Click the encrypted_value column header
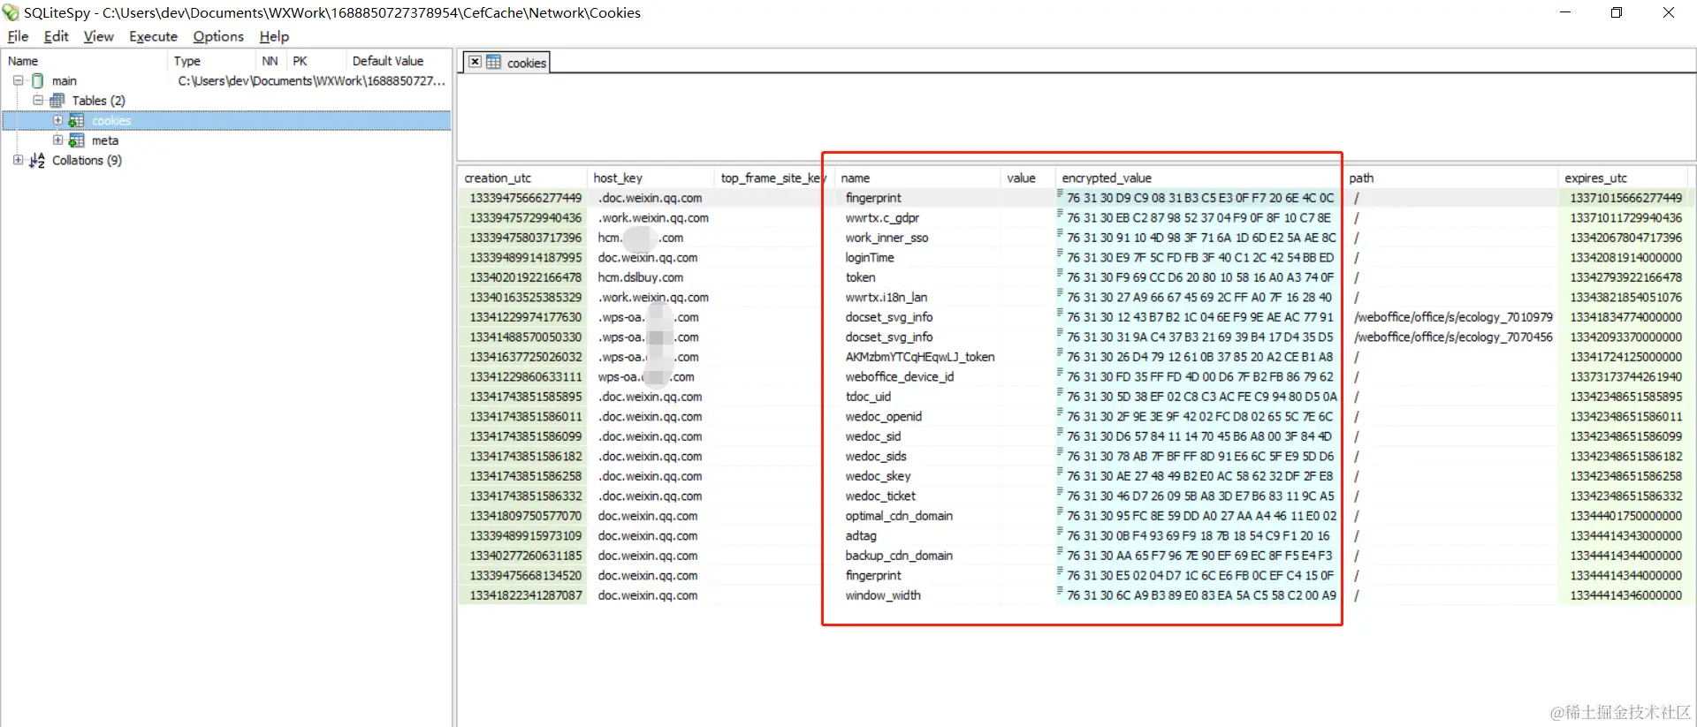This screenshot has height=727, width=1697. pyautogui.click(x=1199, y=178)
